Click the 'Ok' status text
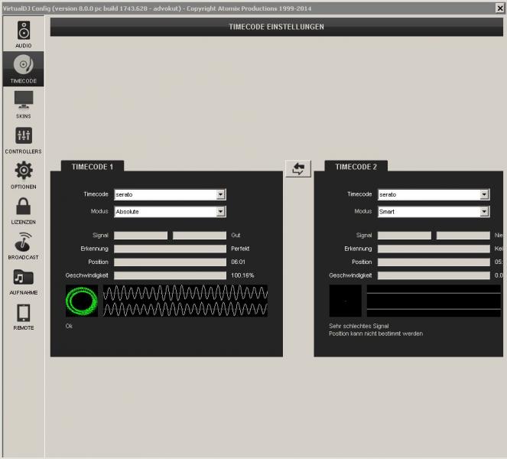 point(69,326)
